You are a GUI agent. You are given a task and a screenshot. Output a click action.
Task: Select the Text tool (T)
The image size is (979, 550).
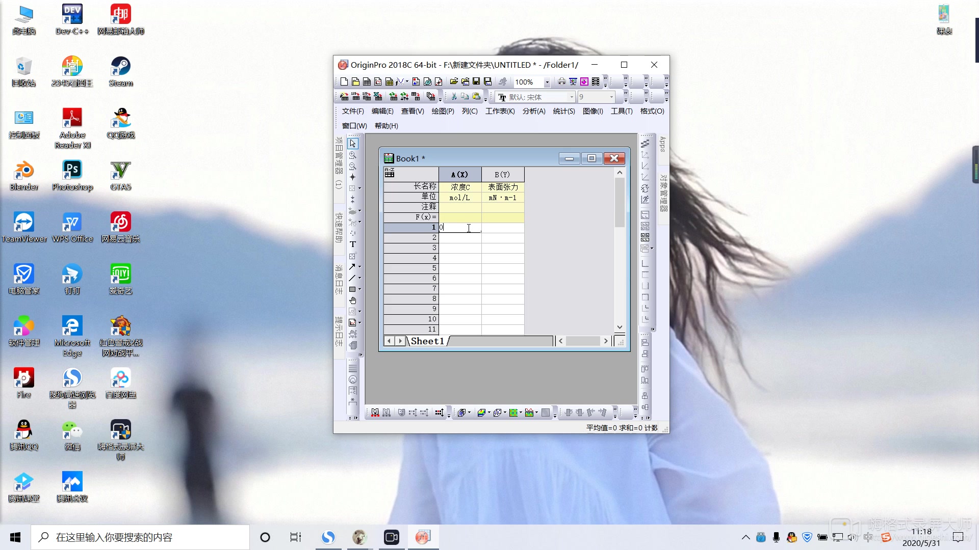click(352, 244)
